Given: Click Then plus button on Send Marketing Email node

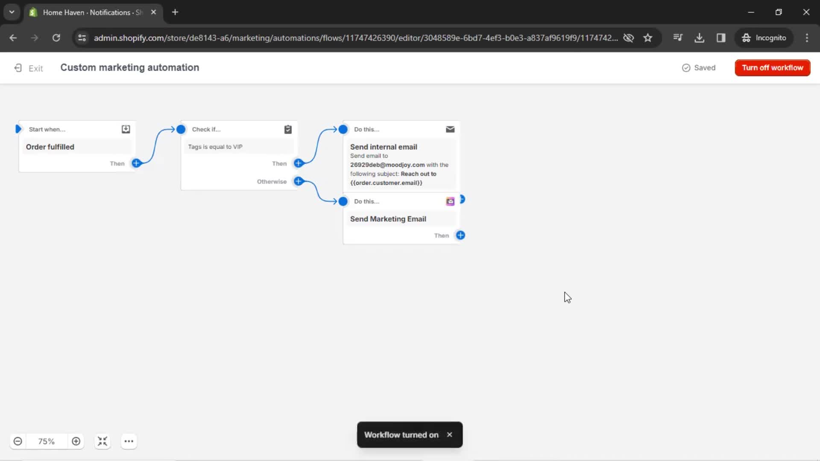Looking at the screenshot, I should [x=461, y=235].
